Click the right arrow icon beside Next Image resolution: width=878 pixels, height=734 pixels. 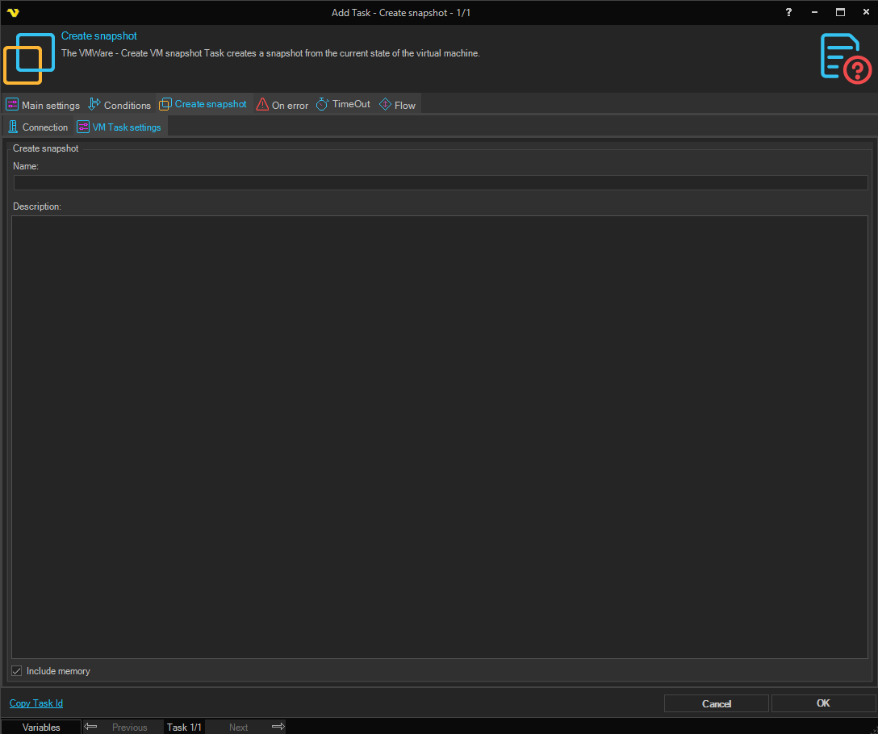[x=278, y=727]
